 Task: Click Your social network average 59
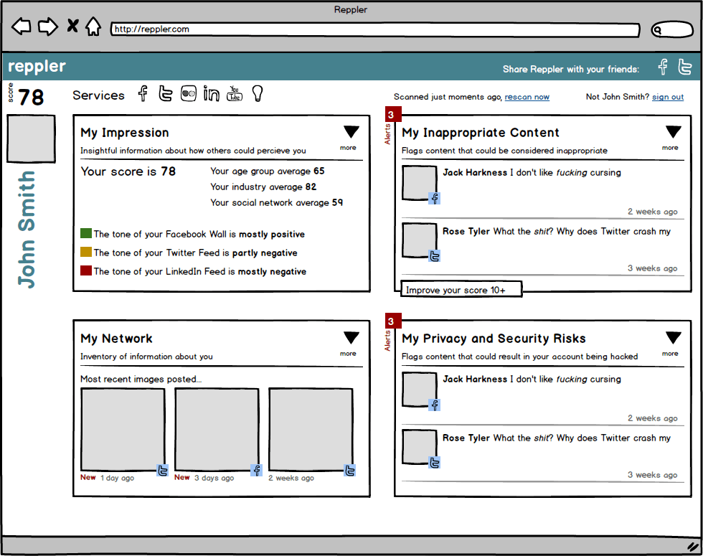click(x=277, y=202)
